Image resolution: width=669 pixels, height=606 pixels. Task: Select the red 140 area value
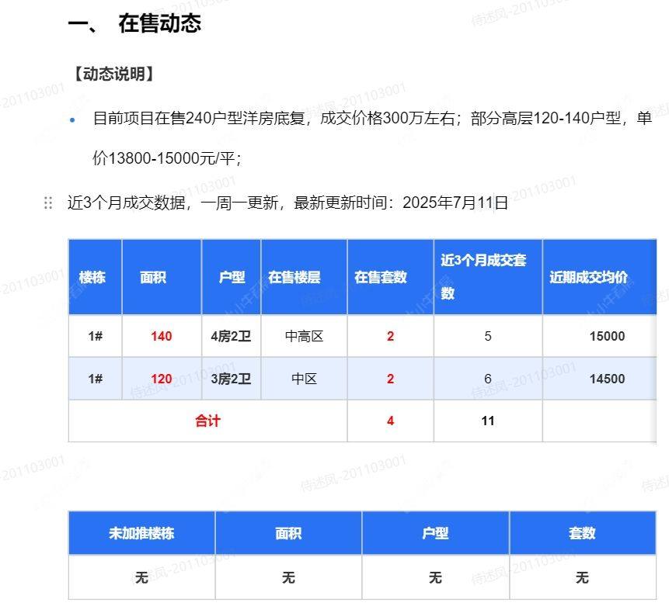point(161,336)
